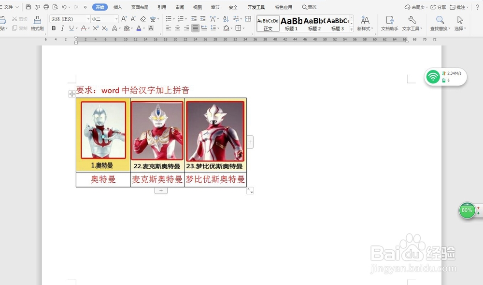Center align text
The height and width of the screenshot is (285, 483).
pos(177,28)
